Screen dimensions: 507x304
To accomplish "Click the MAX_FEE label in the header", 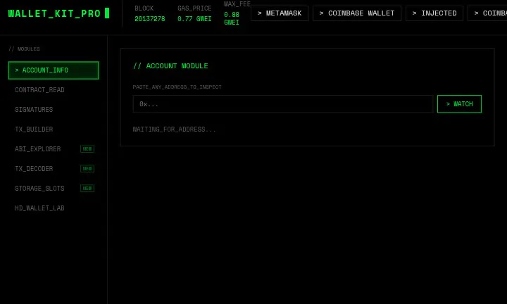I will [237, 4].
